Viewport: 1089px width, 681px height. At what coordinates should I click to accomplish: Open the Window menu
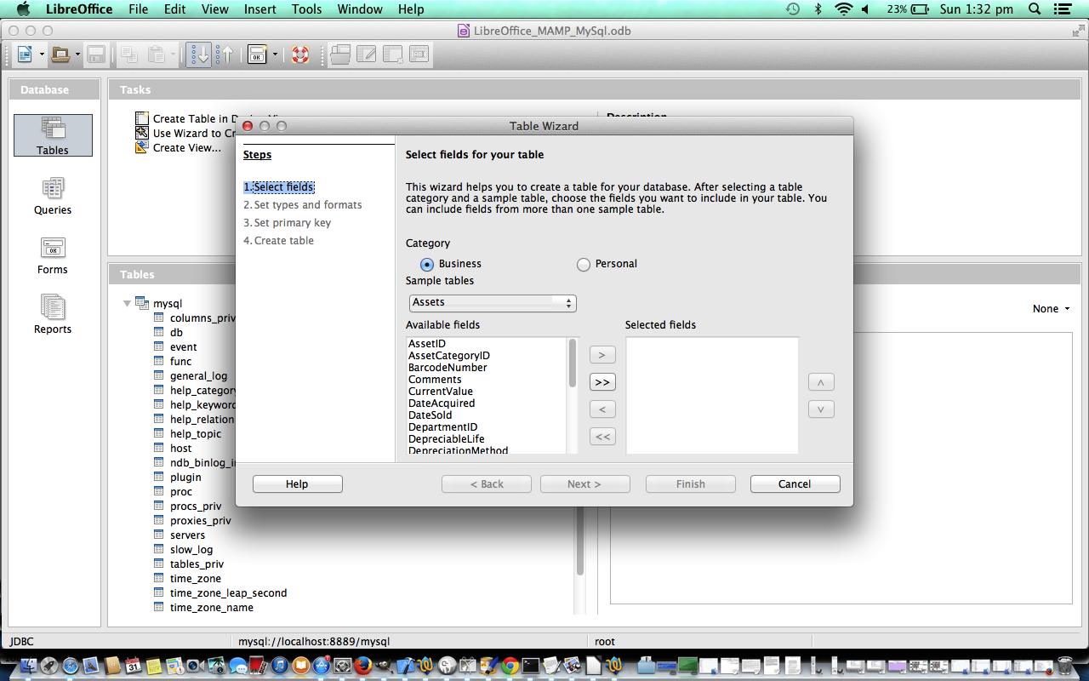[x=360, y=9]
